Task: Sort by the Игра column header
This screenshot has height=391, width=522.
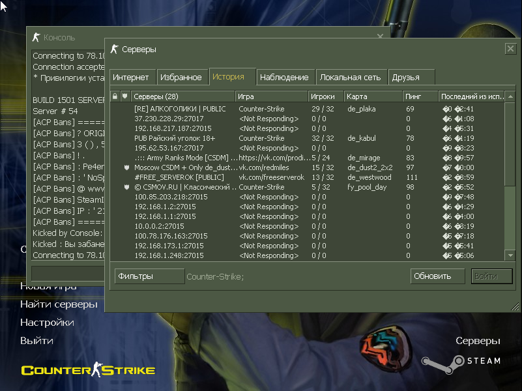Action: pyautogui.click(x=272, y=96)
